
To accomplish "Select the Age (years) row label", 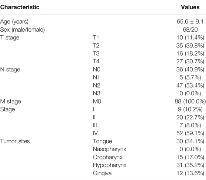I will click(x=14, y=22).
